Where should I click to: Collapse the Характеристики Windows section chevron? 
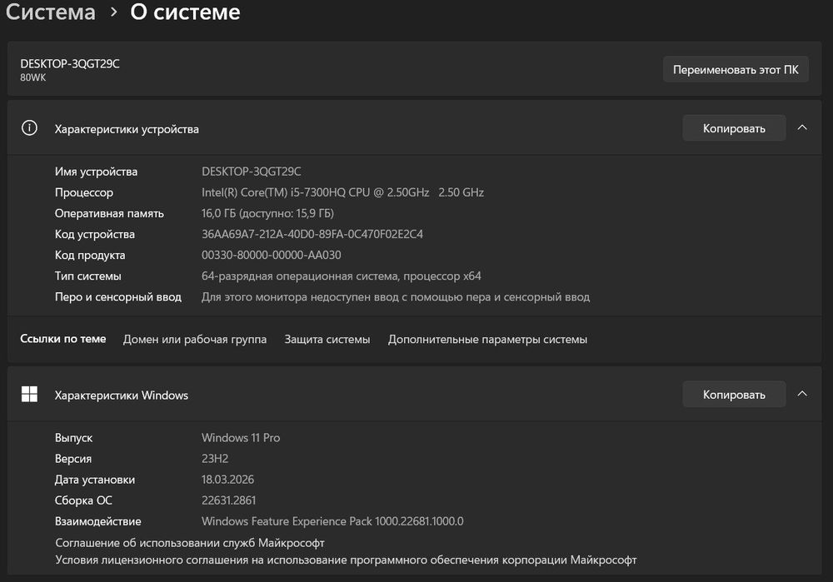[802, 394]
